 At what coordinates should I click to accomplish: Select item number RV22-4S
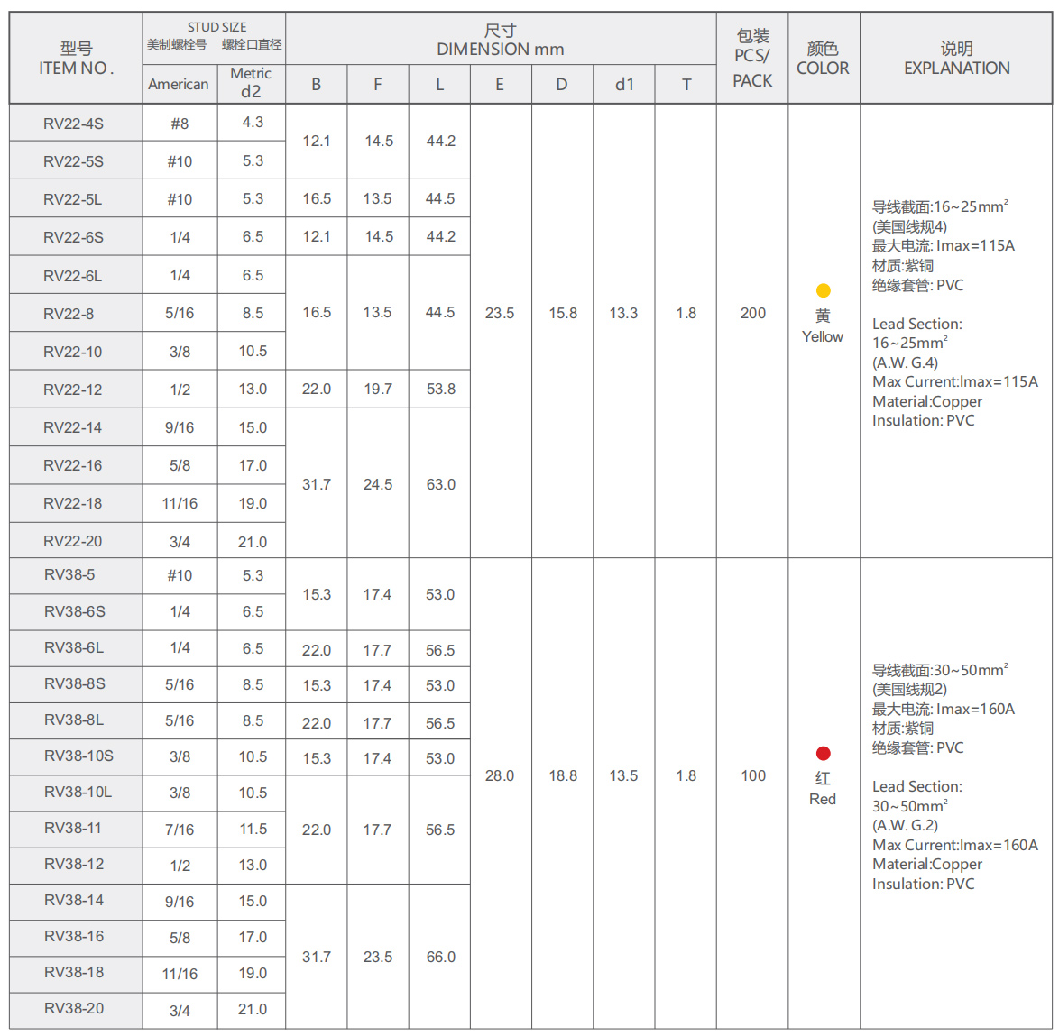click(x=74, y=124)
